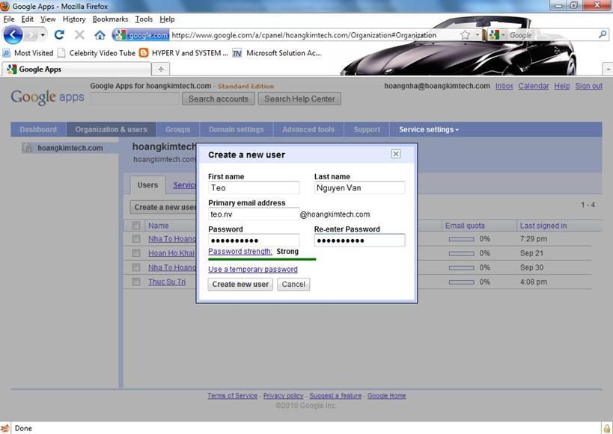613x434 pixels.
Task: Click the Search Help Center button
Action: click(299, 99)
